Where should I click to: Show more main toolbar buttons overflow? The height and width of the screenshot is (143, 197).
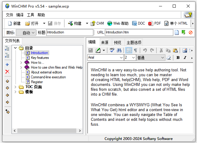pyautogui.click(x=193, y=23)
